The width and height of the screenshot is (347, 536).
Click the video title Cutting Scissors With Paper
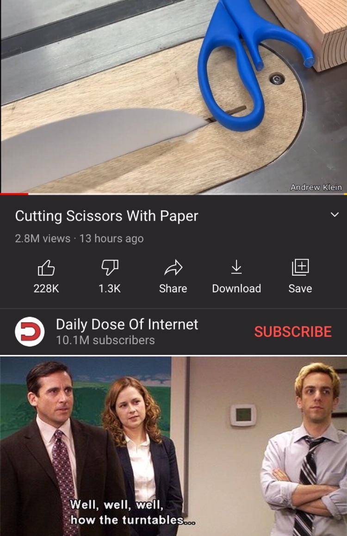click(x=106, y=216)
